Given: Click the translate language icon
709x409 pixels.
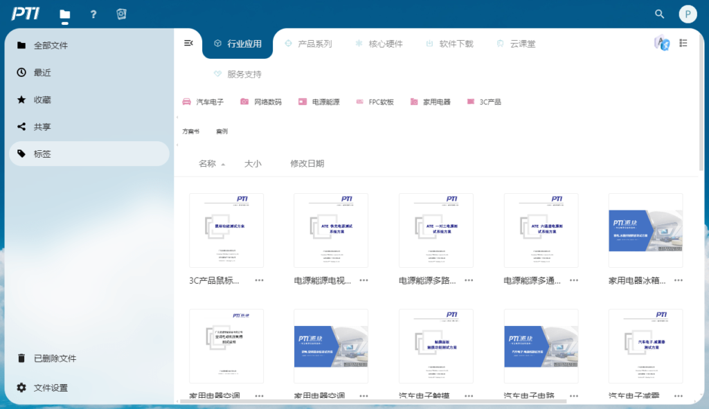Looking at the screenshot, I should click(x=661, y=43).
